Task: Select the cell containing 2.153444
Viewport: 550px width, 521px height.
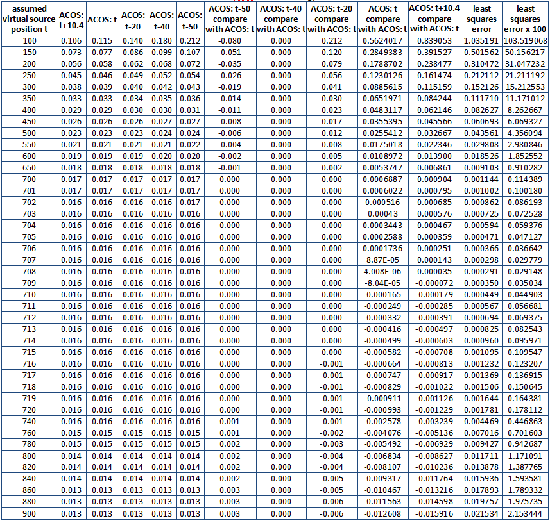Action: [x=525, y=513]
